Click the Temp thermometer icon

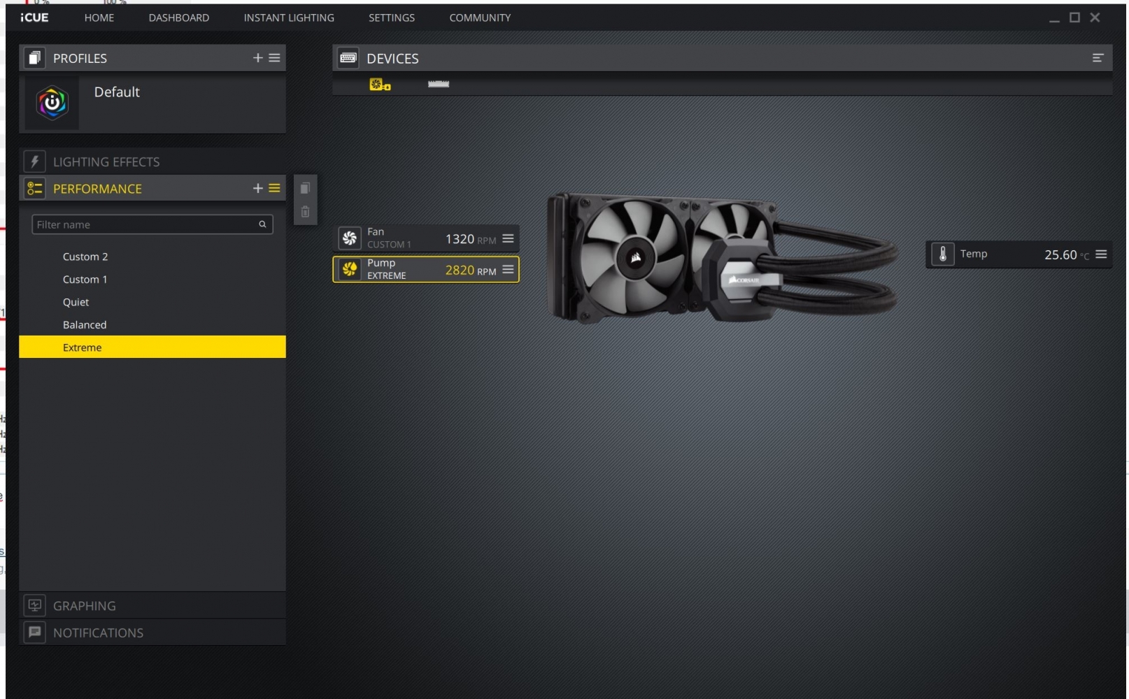pyautogui.click(x=942, y=254)
